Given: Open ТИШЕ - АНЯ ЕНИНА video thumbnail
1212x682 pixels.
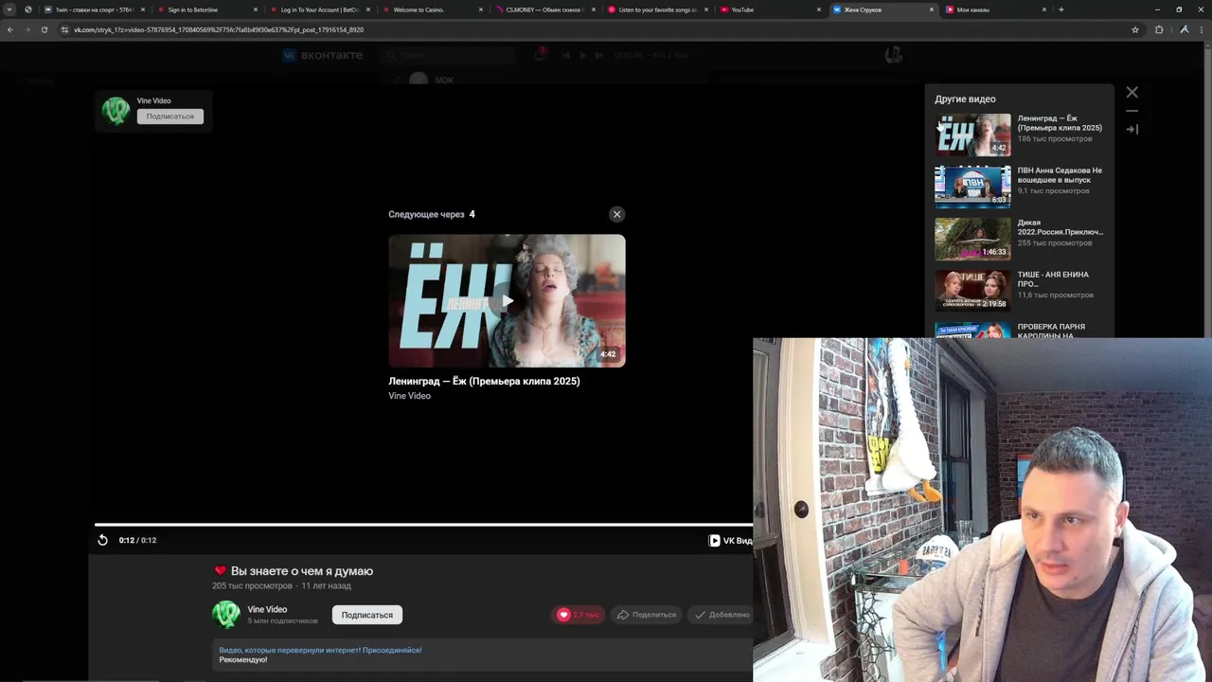Looking at the screenshot, I should click(x=972, y=291).
